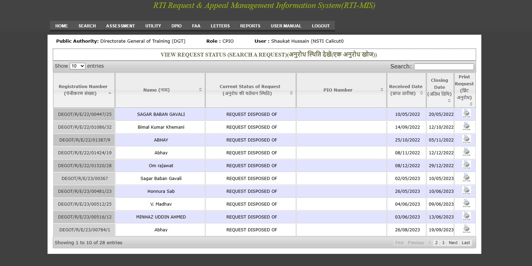
Task: Click status cell in V. Madhav row
Action: pos(251,204)
